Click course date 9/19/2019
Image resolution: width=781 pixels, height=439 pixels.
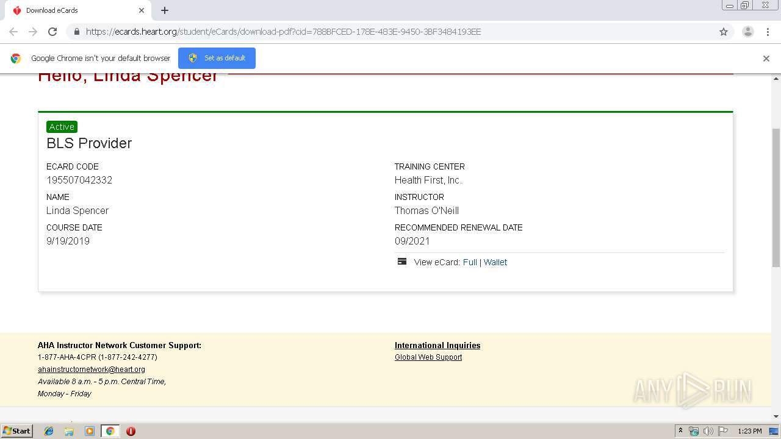pyautogui.click(x=68, y=241)
